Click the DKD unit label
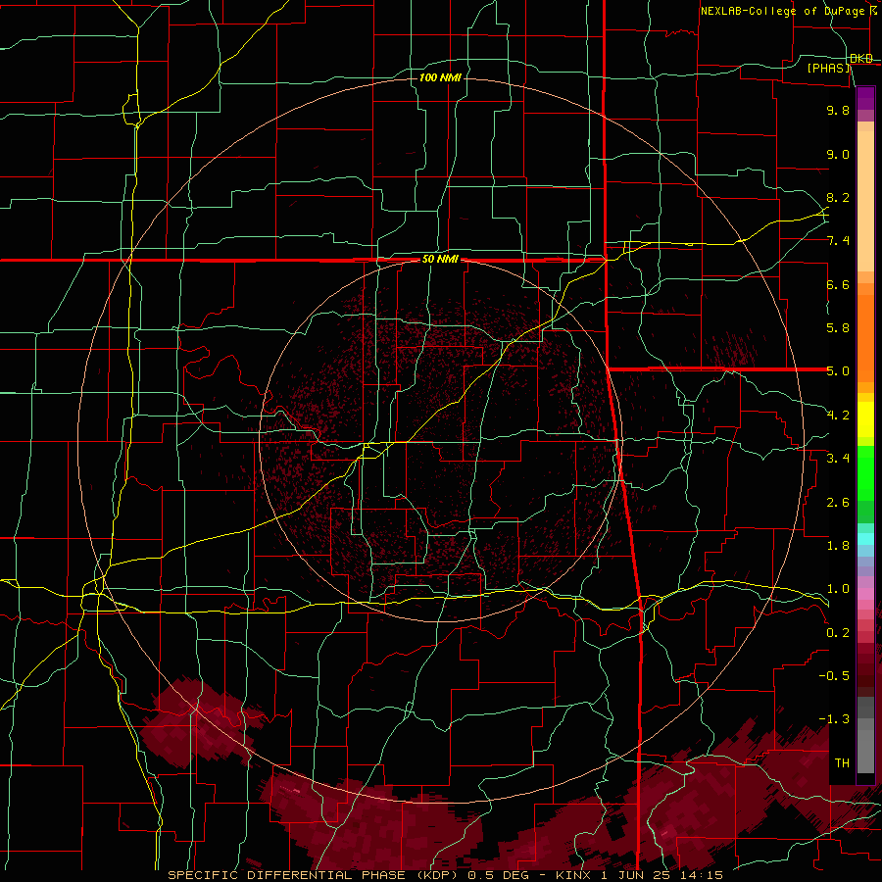Screen dimensions: 882x882 click(x=861, y=58)
